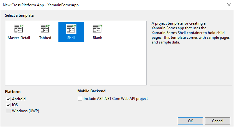Click the Tabbed template label

(45, 38)
